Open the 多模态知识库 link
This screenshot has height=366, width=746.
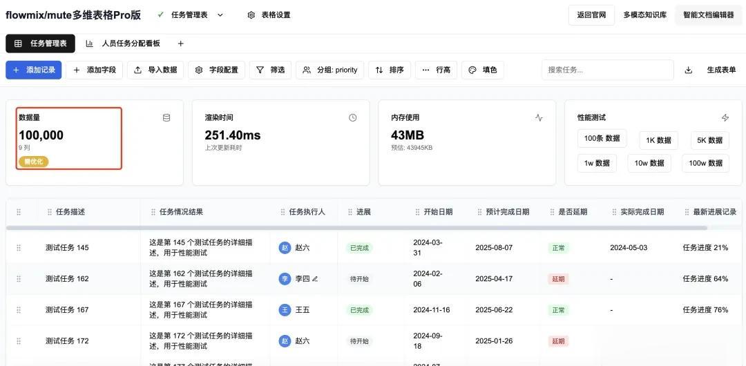click(645, 15)
